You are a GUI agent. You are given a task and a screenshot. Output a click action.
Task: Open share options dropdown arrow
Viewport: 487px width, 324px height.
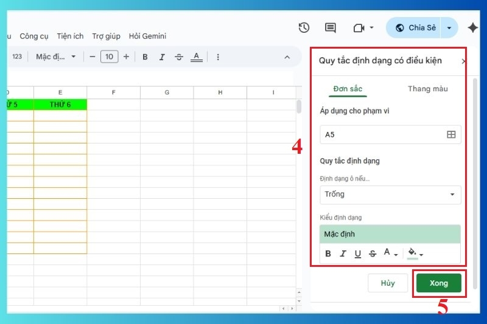pyautogui.click(x=449, y=28)
